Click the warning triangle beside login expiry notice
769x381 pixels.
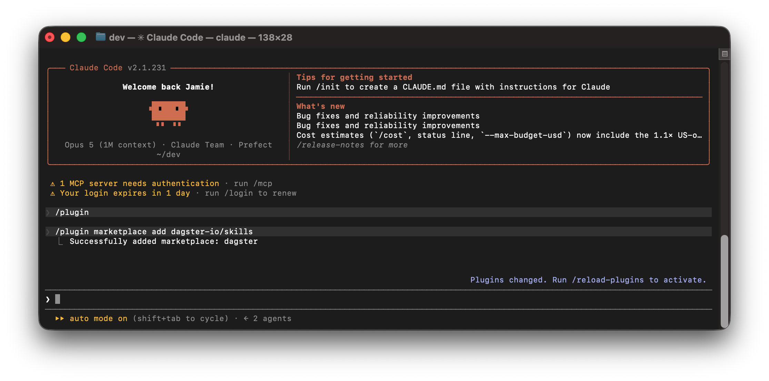coord(52,193)
